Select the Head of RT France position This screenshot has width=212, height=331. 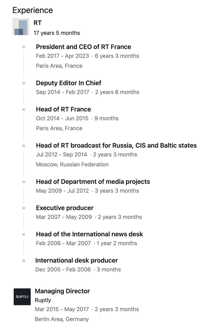tap(63, 109)
